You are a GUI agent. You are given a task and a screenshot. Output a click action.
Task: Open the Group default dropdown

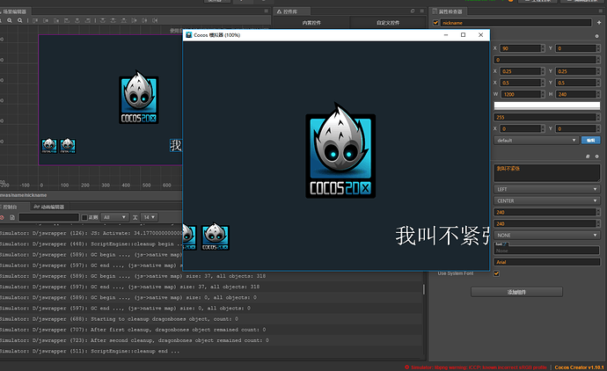[x=536, y=141]
